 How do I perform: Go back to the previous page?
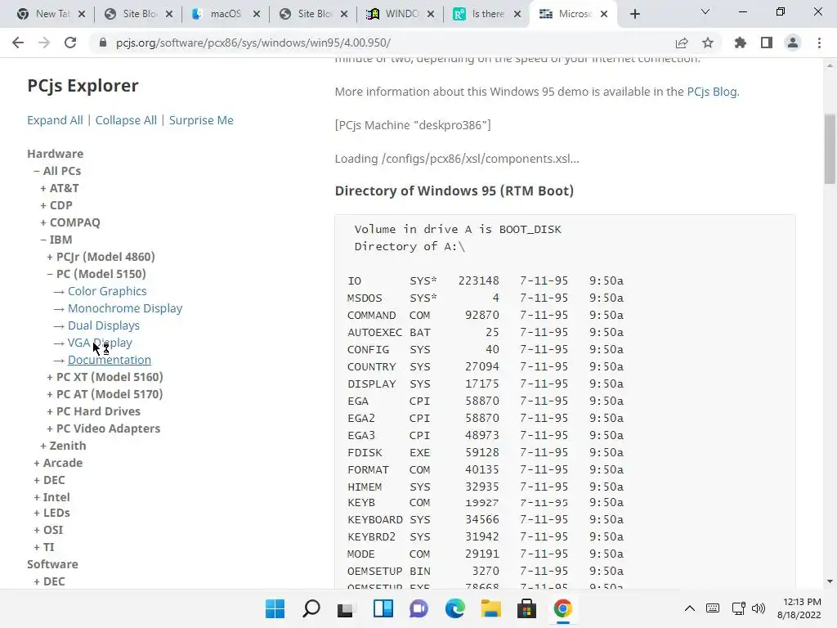pos(18,43)
